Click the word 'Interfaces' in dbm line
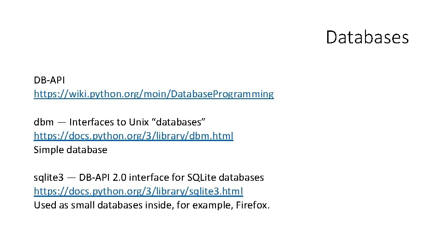 [91, 122]
